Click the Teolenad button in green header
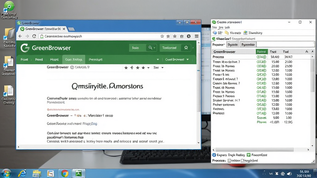 pos(169,48)
